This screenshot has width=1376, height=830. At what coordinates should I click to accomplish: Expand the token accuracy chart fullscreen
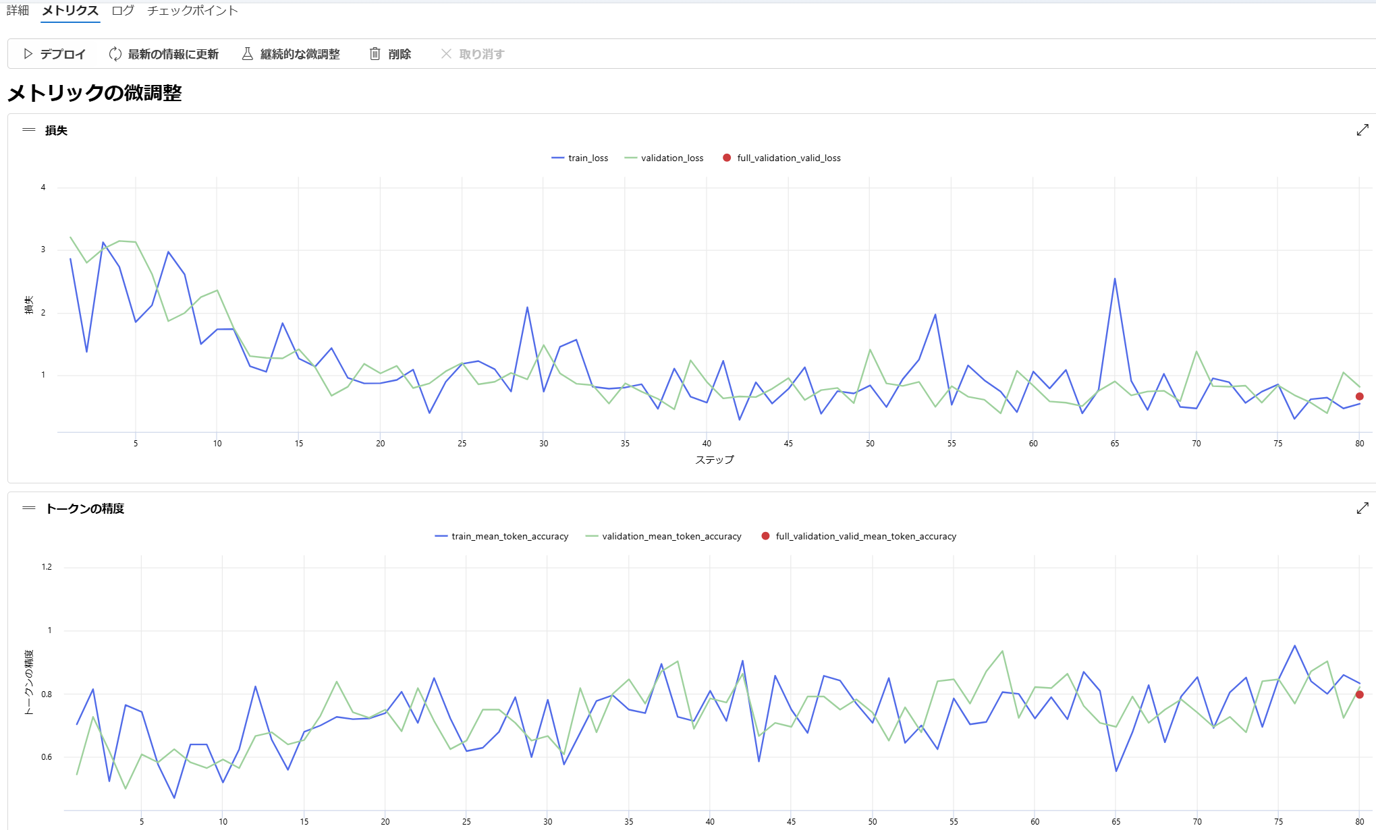pyautogui.click(x=1362, y=508)
